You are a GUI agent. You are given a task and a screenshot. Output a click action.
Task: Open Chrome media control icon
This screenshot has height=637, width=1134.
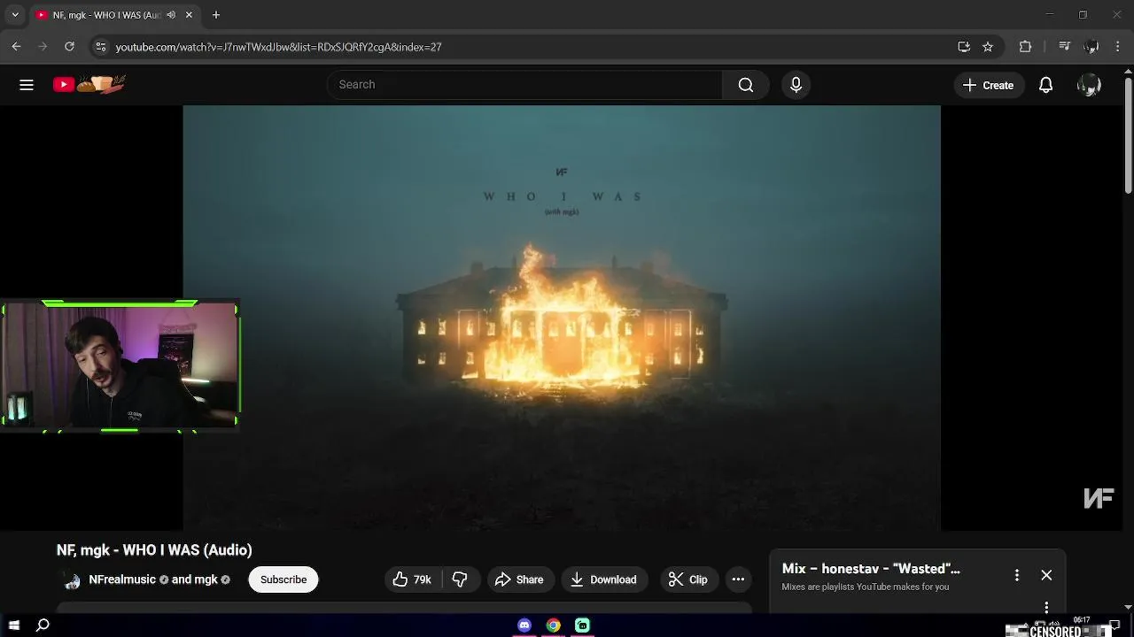pyautogui.click(x=1064, y=47)
